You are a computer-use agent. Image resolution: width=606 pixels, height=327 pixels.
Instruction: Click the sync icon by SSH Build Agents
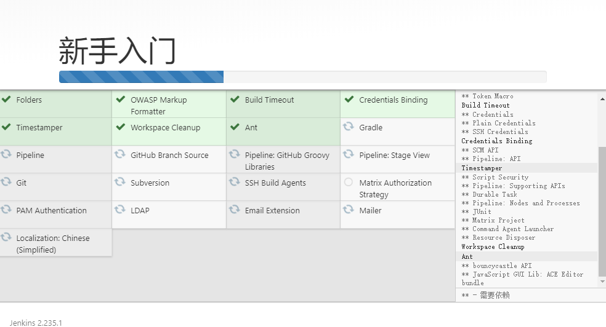point(234,181)
